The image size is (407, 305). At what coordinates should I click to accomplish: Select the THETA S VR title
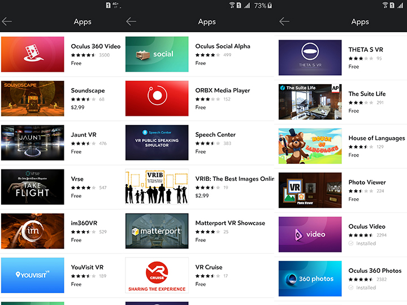tap(366, 50)
